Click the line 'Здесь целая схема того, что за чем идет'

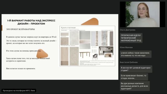pyautogui.click(x=28, y=60)
